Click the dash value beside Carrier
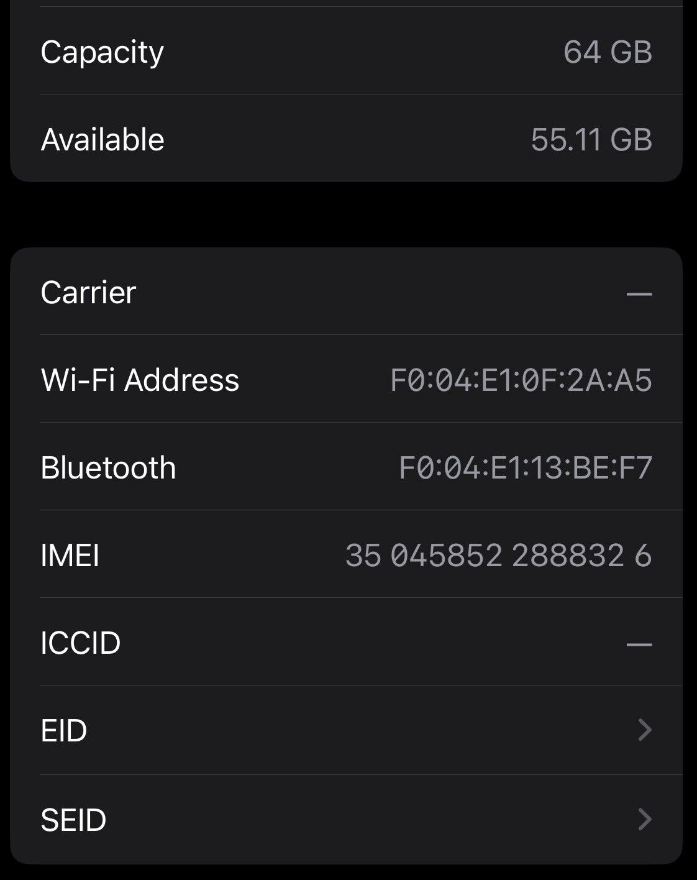 pyautogui.click(x=639, y=294)
